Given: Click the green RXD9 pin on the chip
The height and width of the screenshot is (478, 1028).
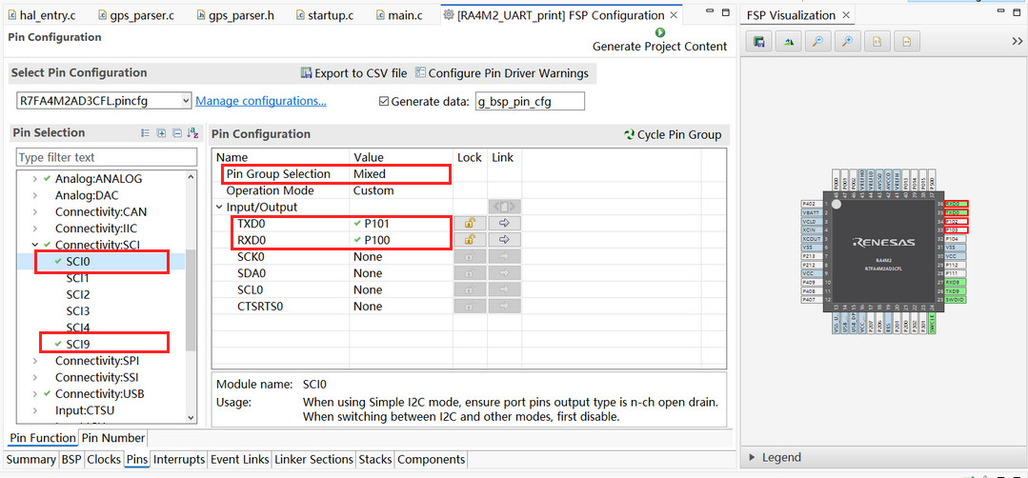Looking at the screenshot, I should (x=957, y=282).
